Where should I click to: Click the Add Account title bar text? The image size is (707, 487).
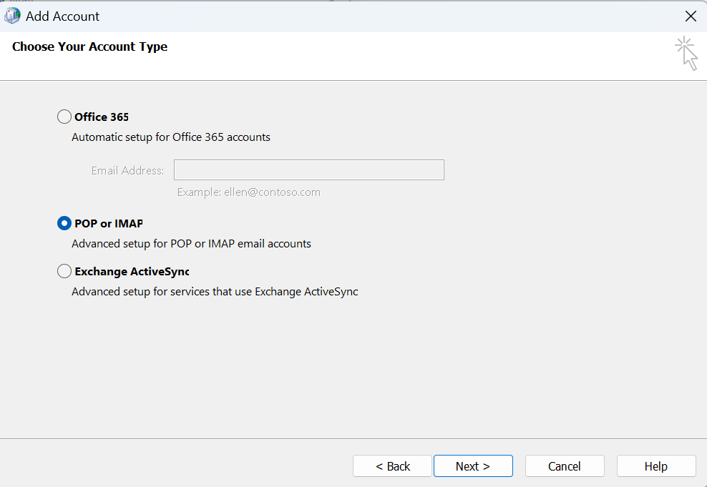pyautogui.click(x=62, y=16)
